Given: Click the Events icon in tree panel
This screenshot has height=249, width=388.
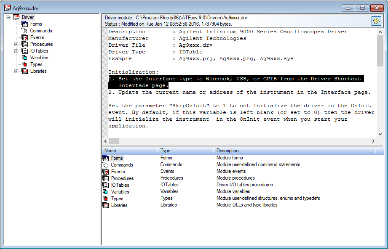Looking at the screenshot, I should (24, 37).
